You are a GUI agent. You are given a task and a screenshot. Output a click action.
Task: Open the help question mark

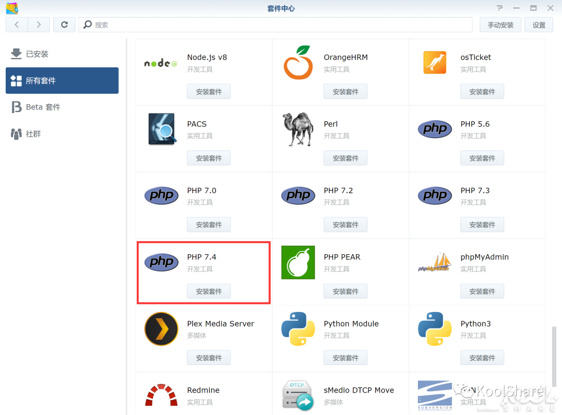500,8
